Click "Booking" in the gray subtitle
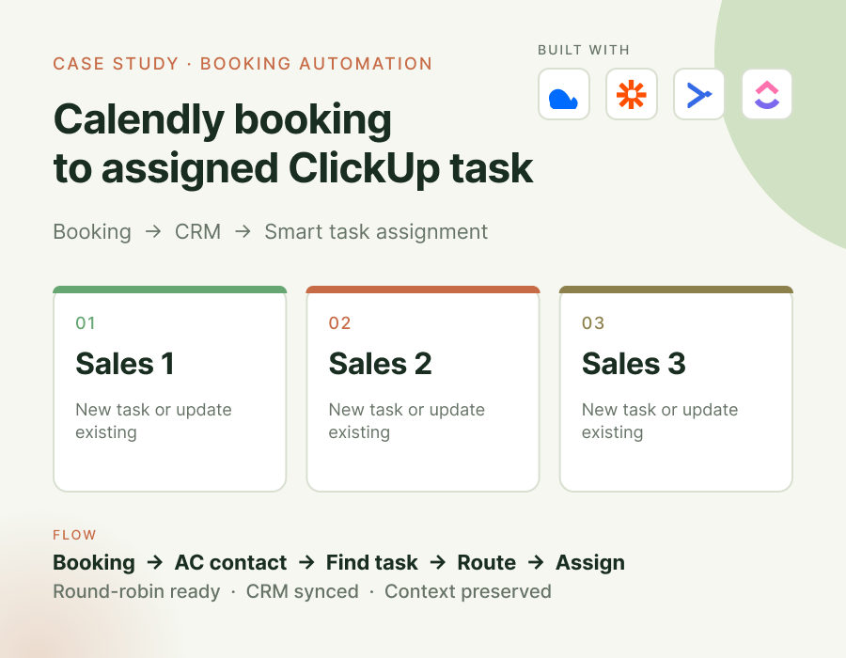Image resolution: width=846 pixels, height=658 pixels. [92, 232]
